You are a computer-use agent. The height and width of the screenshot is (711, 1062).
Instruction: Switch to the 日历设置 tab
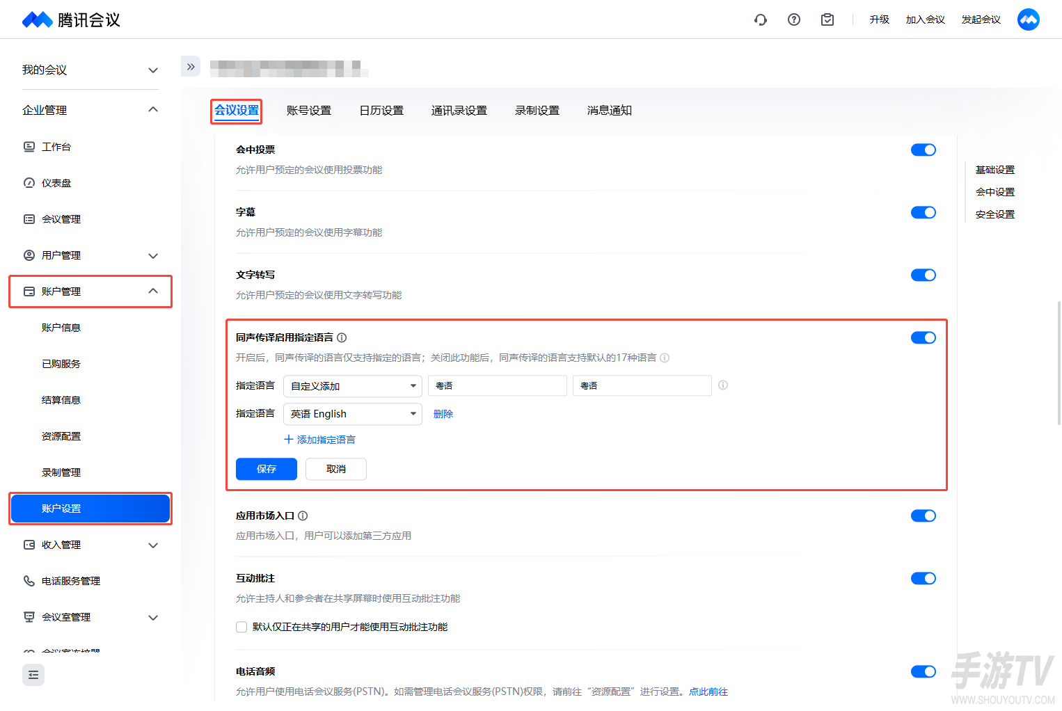pos(381,111)
